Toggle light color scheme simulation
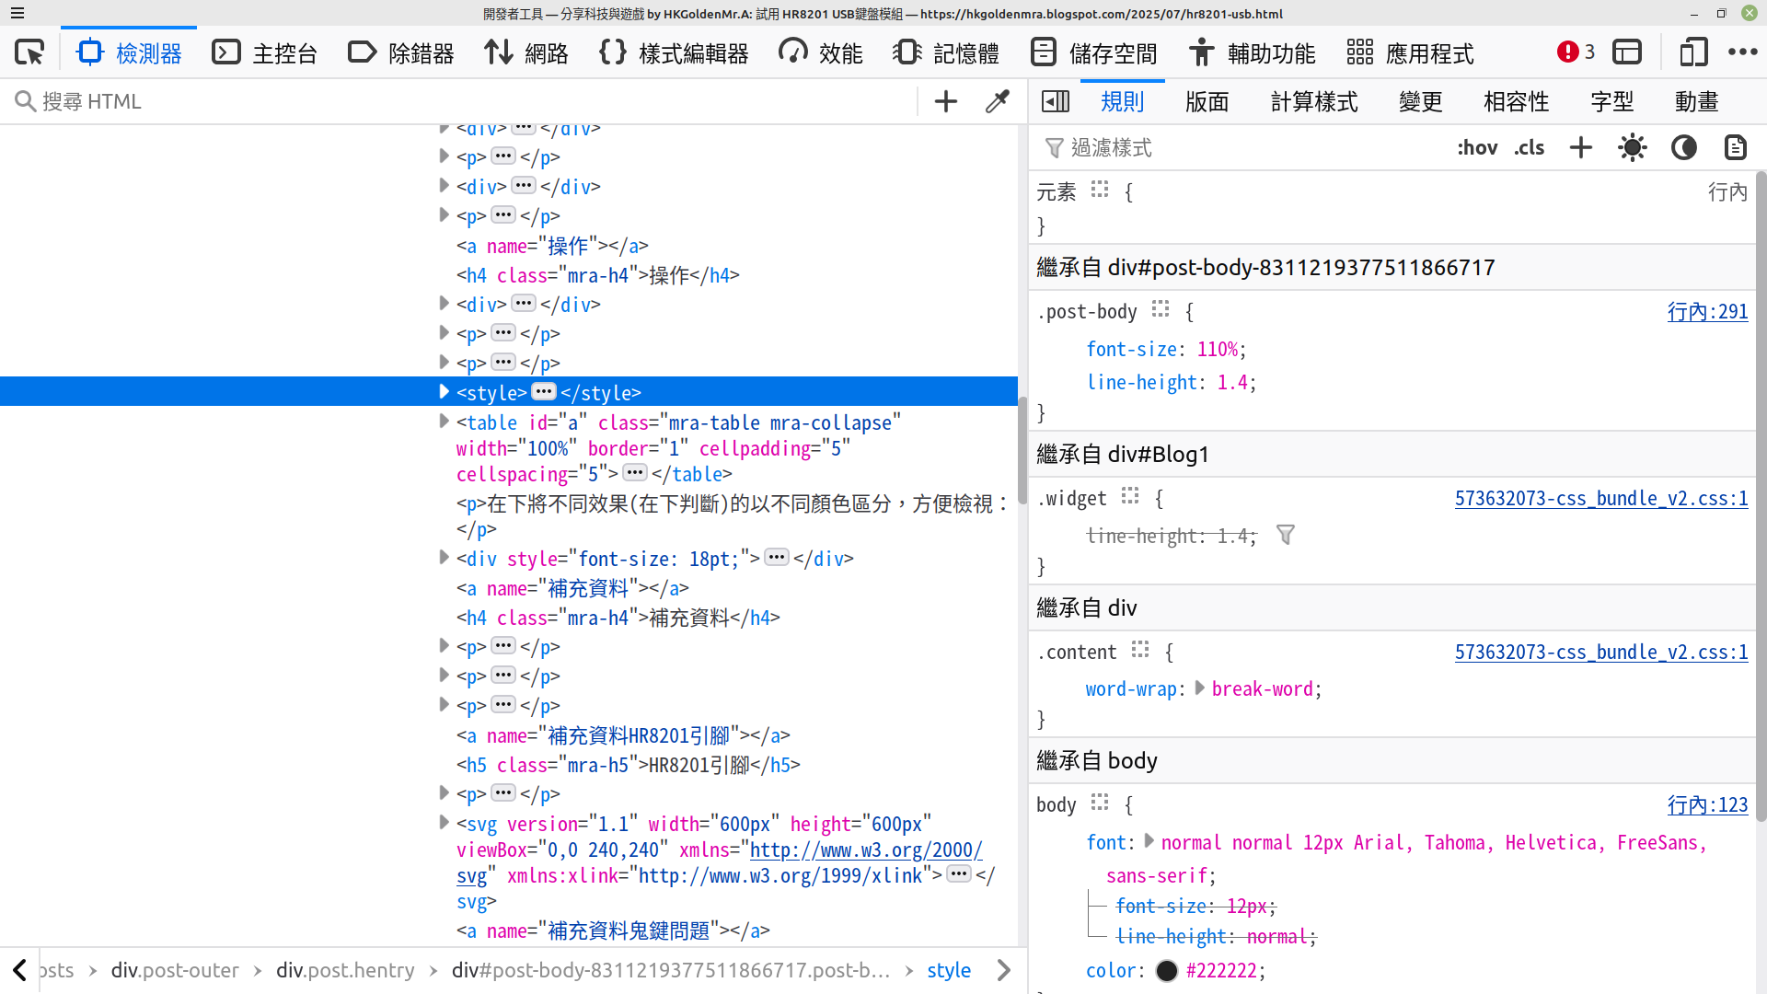The width and height of the screenshot is (1767, 994). pyautogui.click(x=1633, y=147)
